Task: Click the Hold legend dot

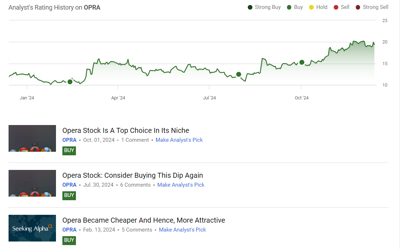Action: coord(311,7)
